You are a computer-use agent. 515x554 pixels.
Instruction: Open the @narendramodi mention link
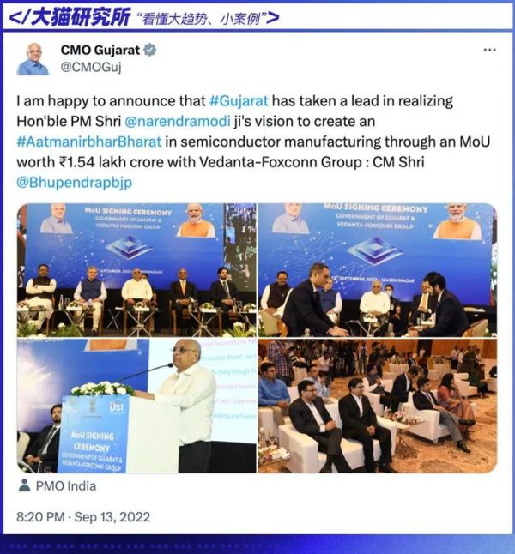point(178,121)
